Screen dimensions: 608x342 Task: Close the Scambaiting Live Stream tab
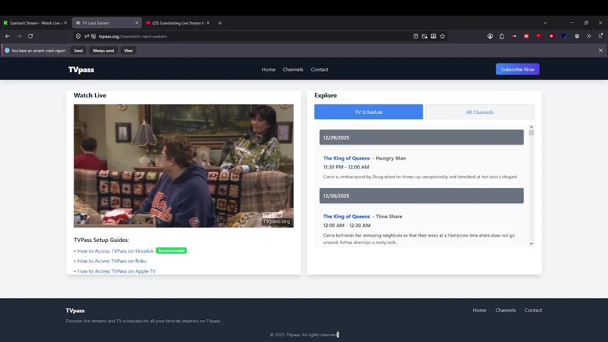[208, 23]
